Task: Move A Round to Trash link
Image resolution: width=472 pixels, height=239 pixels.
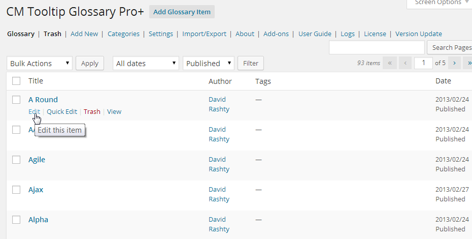Action: [92, 112]
